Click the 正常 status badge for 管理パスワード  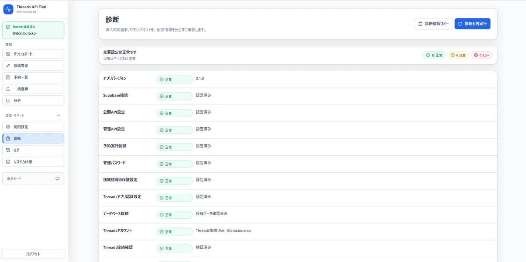pyautogui.click(x=174, y=164)
